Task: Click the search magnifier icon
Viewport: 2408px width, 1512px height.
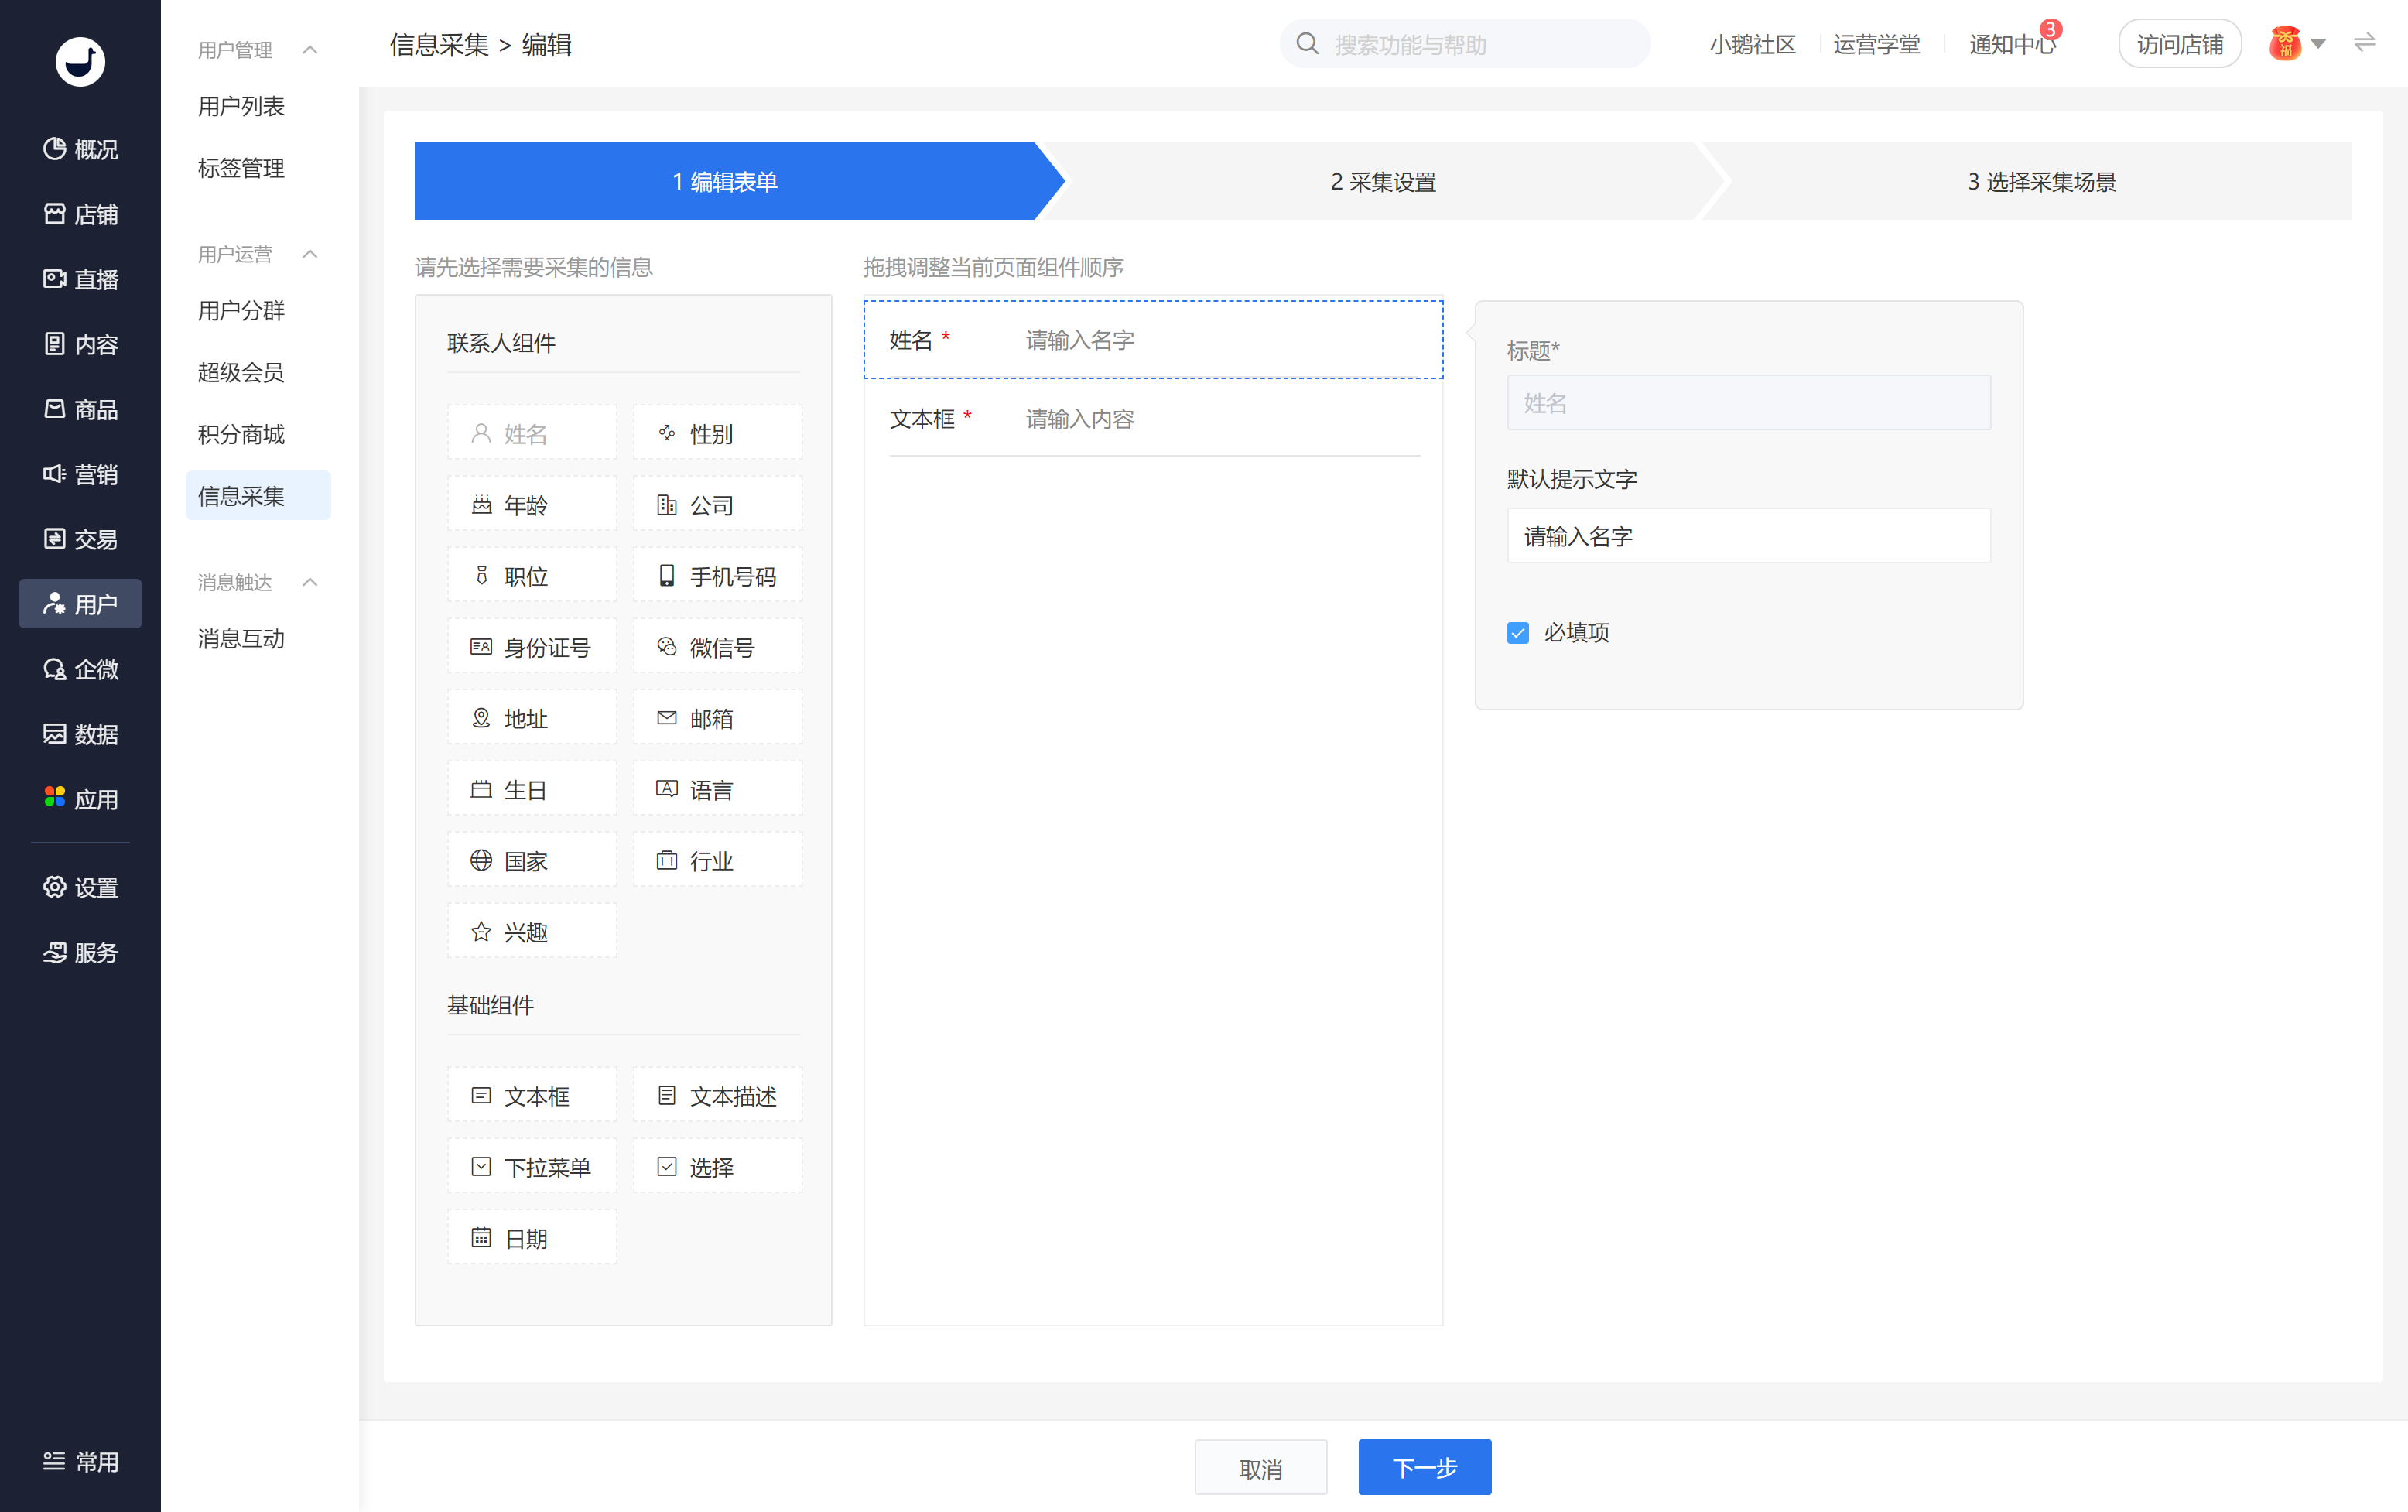Action: pyautogui.click(x=1307, y=44)
